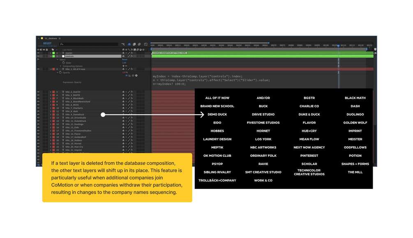Hide the master layer with its eye

click(38, 53)
